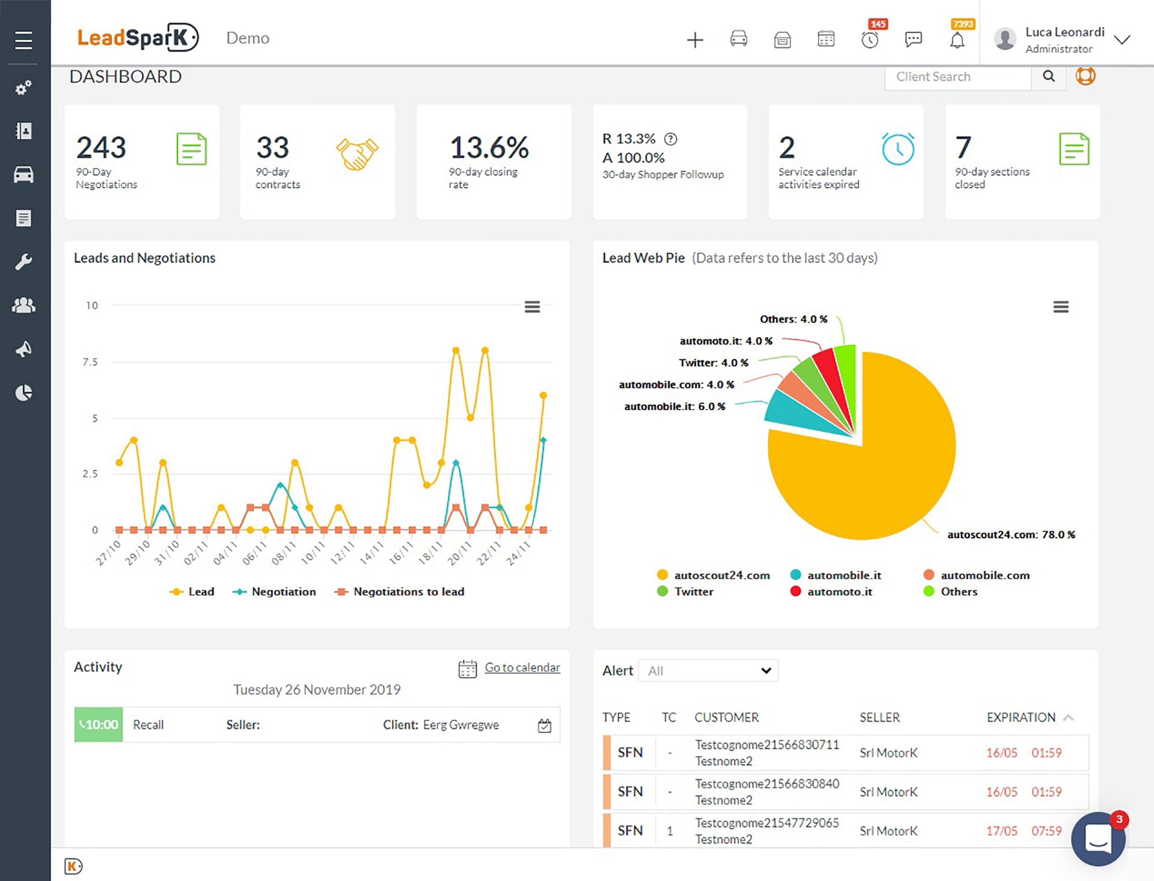This screenshot has height=881, width=1154.
Task: Open alert row Testcognome21547729065
Action: [x=846, y=831]
